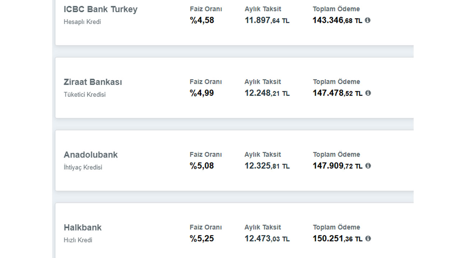Select Tüketici Kredisi product label

[85, 95]
